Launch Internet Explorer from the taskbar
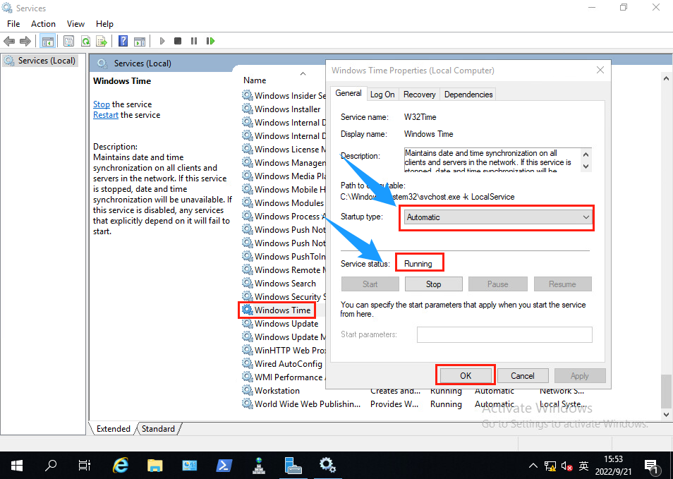673x479 pixels. (121, 466)
